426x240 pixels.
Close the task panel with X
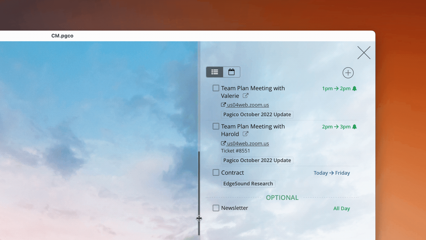(x=364, y=53)
